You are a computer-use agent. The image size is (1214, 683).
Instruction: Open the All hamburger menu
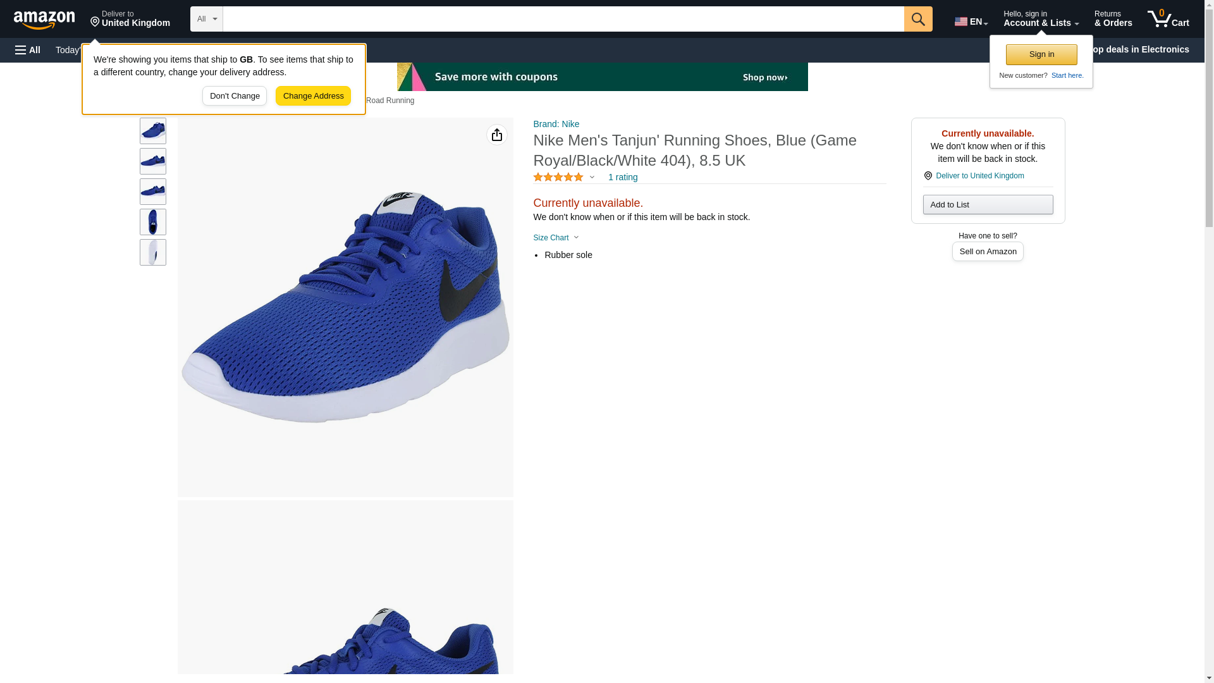coord(28,50)
